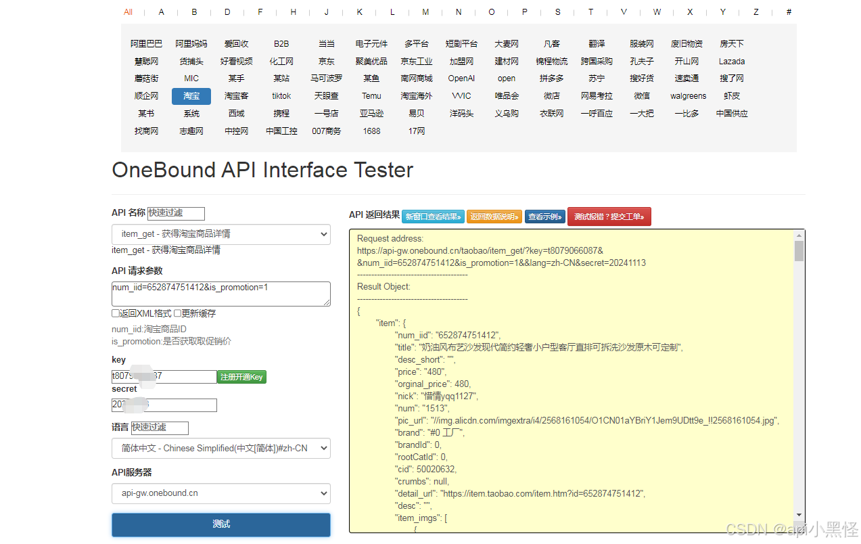Click the detail_url value in the result
Image resolution: width=861 pixels, height=544 pixels.
click(542, 494)
